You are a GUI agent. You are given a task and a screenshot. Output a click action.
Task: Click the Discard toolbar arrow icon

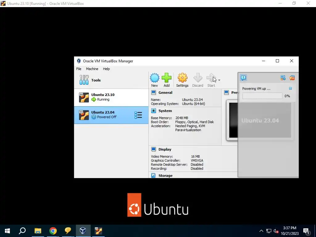[x=198, y=78]
